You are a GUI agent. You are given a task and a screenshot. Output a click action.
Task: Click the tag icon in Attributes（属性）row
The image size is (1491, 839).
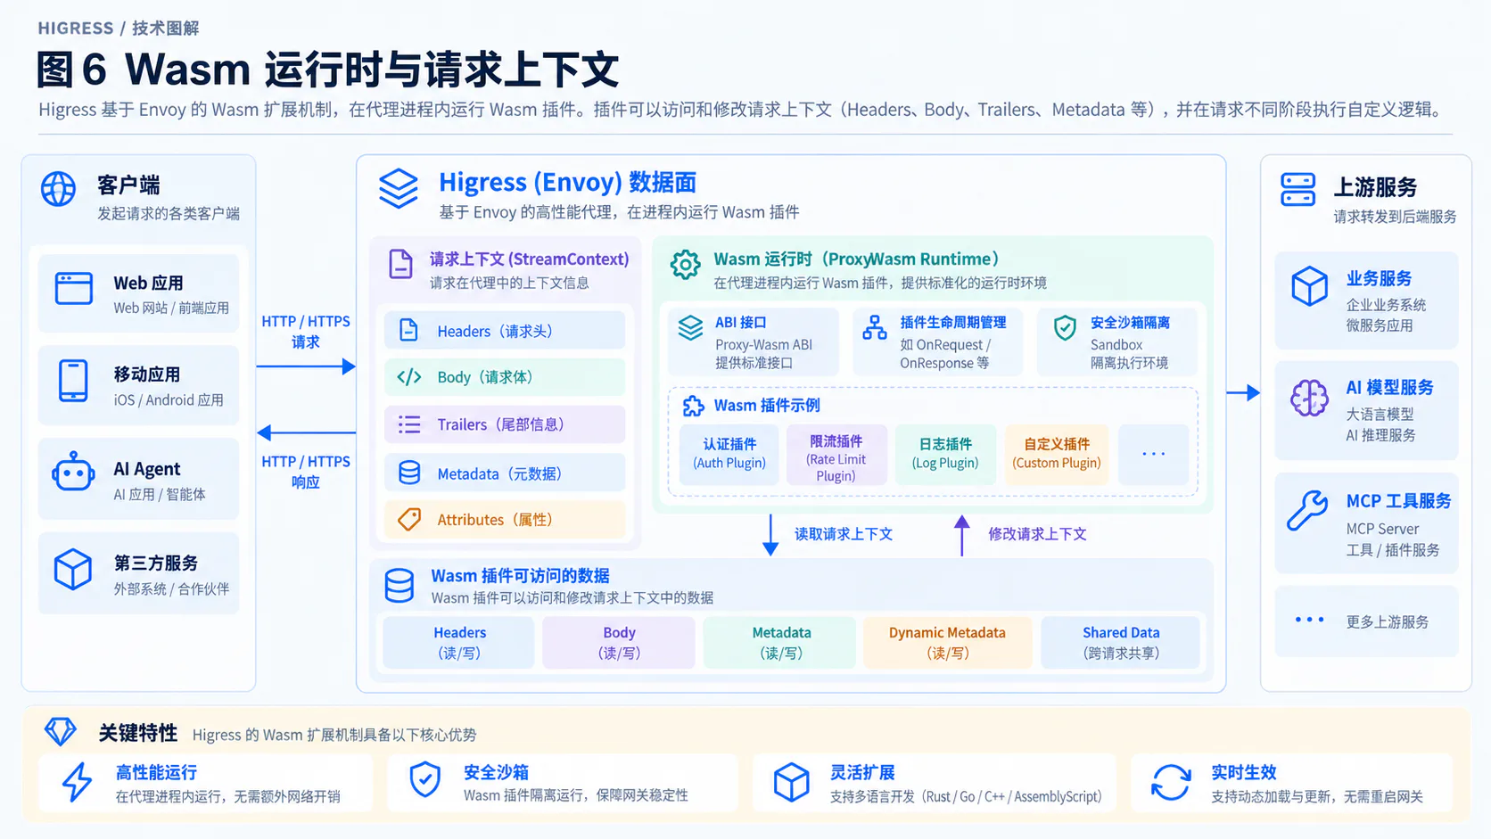[409, 519]
